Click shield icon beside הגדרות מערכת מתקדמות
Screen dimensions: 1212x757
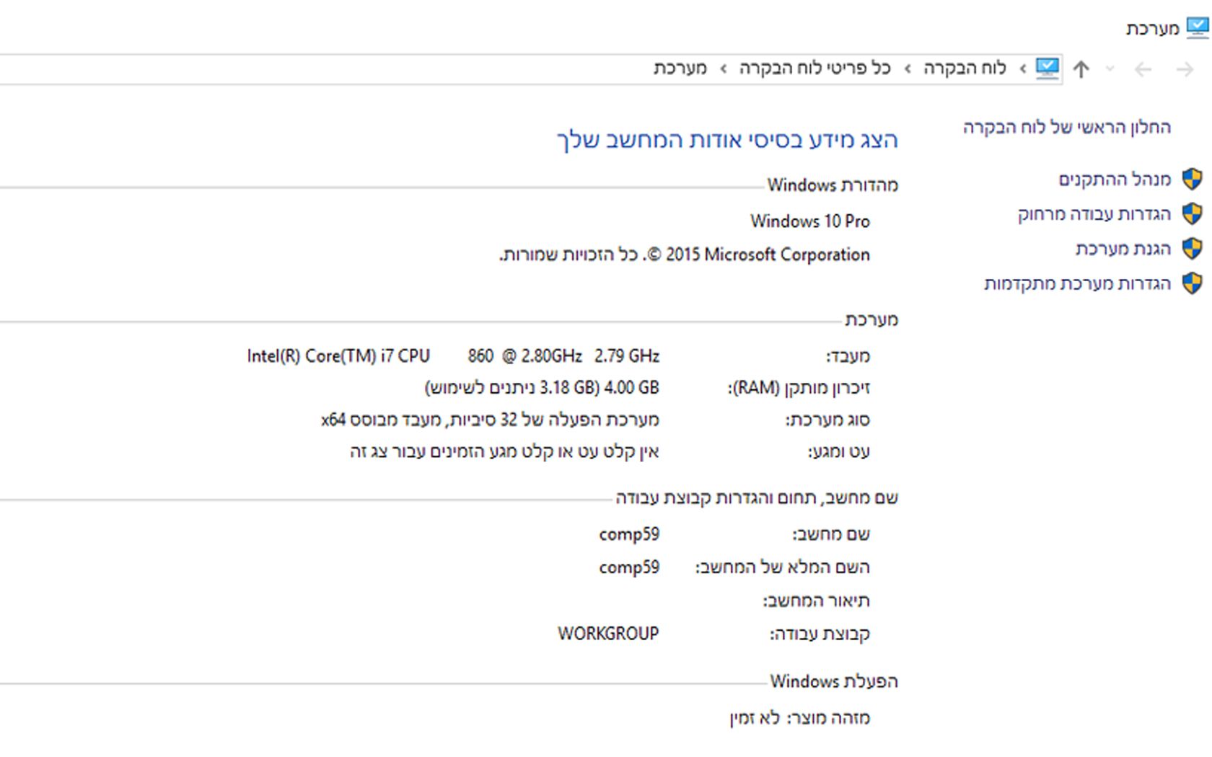tap(1193, 283)
